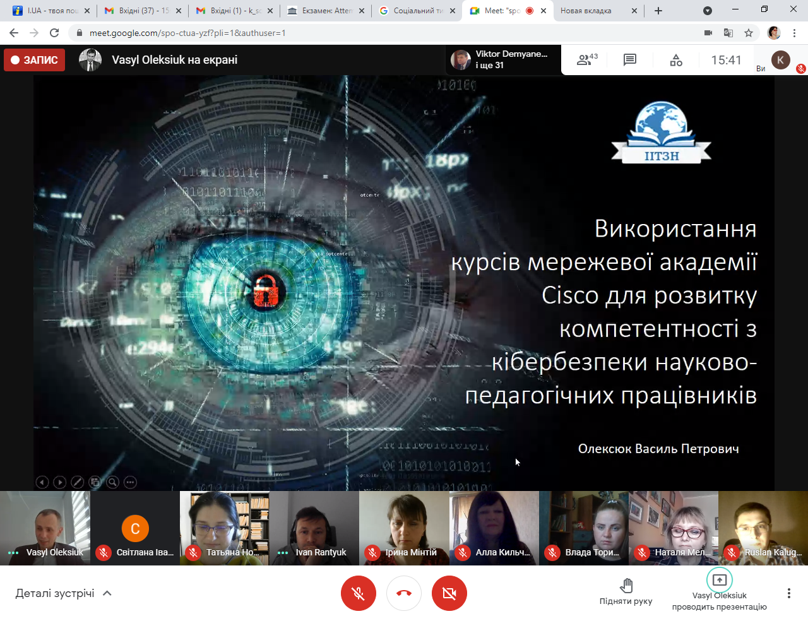Click the ЗАПИС recording indicator
The height and width of the screenshot is (621, 808).
35,60
